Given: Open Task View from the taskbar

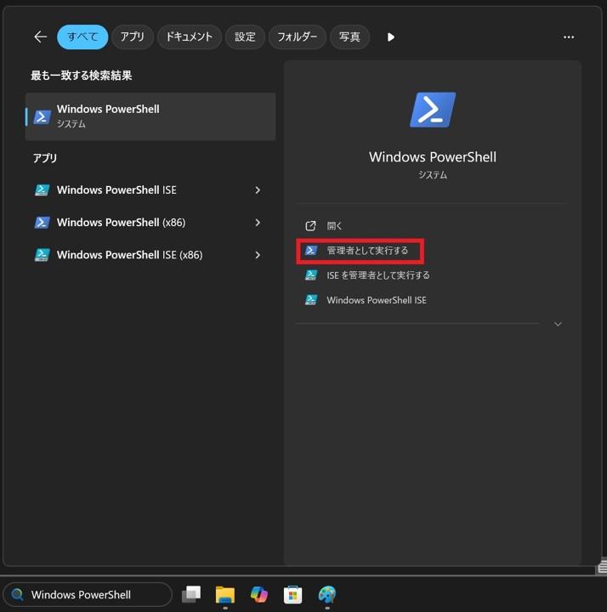Looking at the screenshot, I should pos(191,594).
